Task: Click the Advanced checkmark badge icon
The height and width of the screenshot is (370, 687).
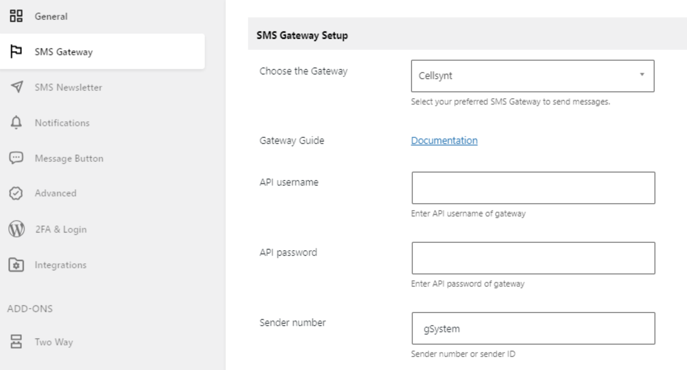Action: tap(16, 193)
